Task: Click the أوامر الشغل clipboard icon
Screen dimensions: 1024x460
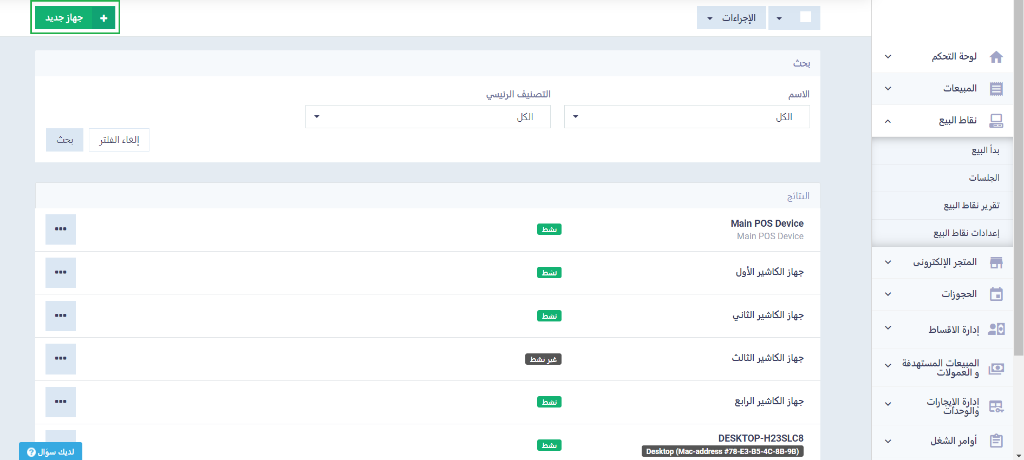Action: coord(996,441)
